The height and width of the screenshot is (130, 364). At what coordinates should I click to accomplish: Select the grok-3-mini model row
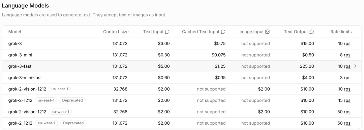click(x=182, y=55)
